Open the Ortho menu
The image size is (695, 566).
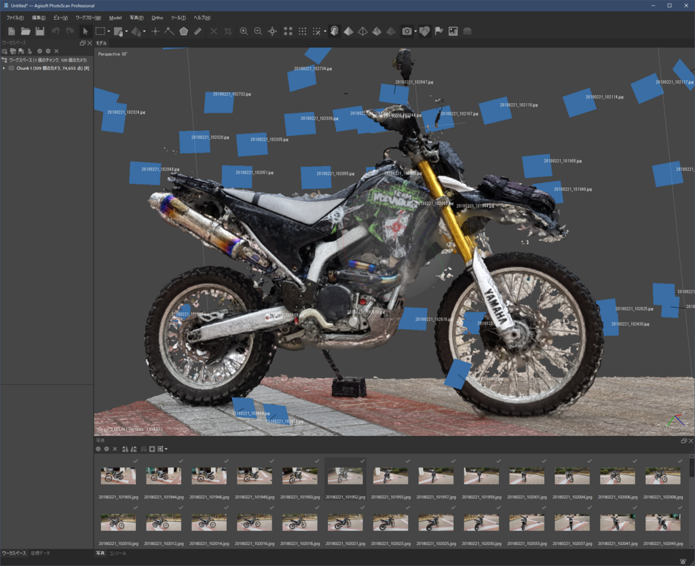(x=157, y=18)
